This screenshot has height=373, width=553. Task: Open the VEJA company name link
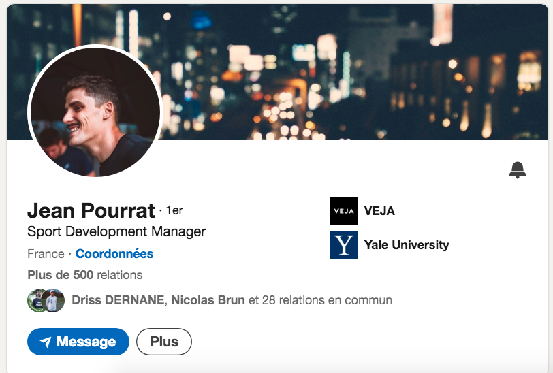click(x=379, y=211)
